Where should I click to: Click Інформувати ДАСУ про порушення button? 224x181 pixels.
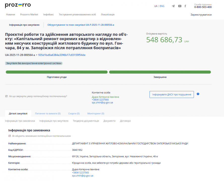coord(171,95)
